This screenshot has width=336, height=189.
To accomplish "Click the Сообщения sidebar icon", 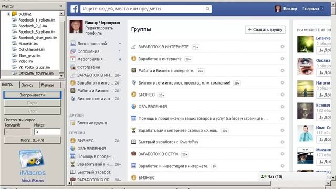I will point(73,51).
